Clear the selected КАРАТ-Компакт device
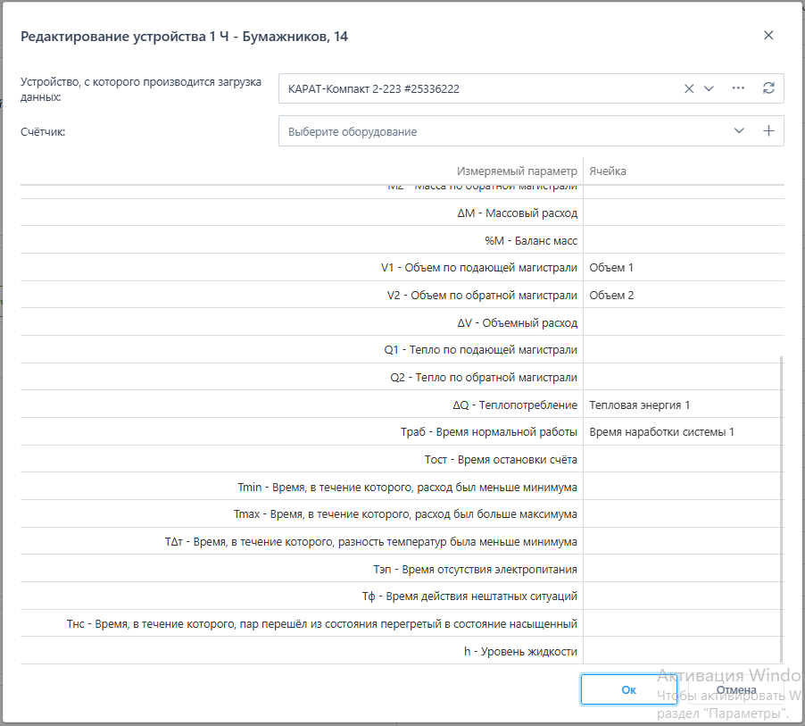Viewport: 805px width, 726px height. [x=689, y=88]
